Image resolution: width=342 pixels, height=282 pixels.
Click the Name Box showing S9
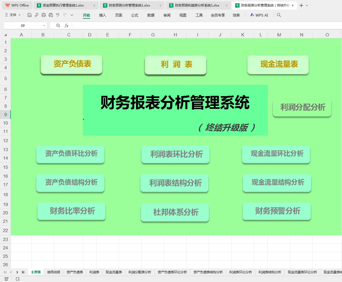click(x=23, y=26)
